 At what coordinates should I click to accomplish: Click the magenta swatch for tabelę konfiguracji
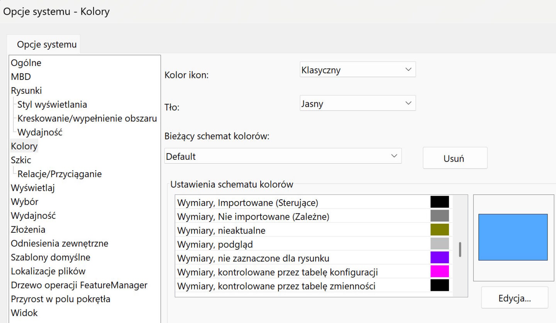439,272
